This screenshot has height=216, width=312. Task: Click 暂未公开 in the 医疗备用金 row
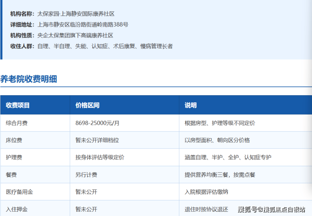click(x=86, y=192)
